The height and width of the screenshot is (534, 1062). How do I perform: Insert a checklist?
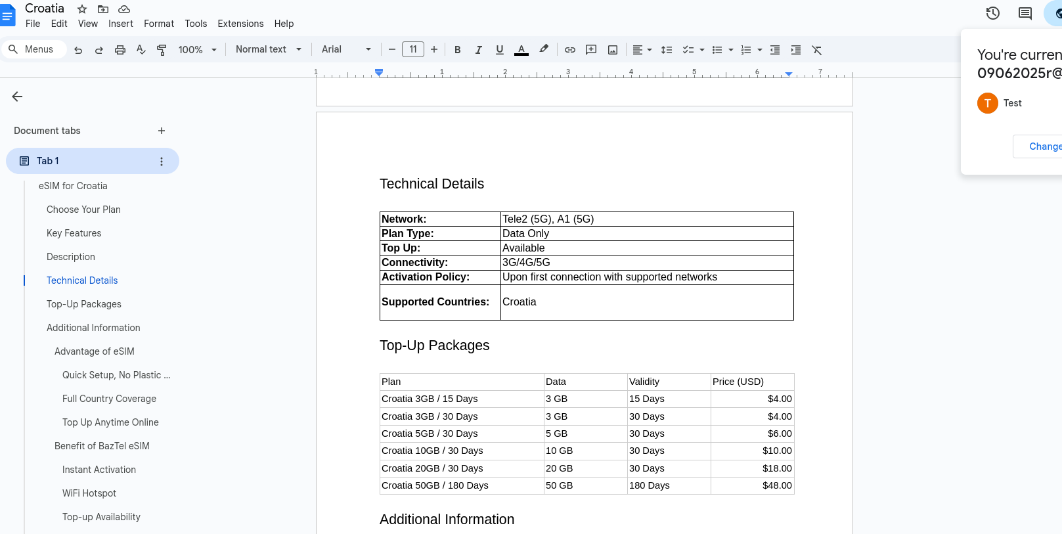coord(688,50)
